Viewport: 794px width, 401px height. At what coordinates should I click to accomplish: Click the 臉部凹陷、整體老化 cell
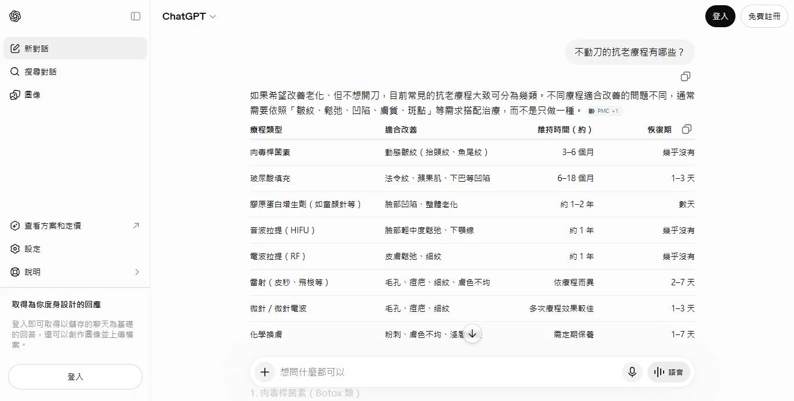click(x=421, y=204)
